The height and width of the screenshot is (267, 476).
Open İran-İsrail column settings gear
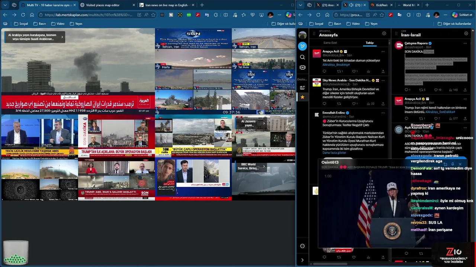coord(466,33)
